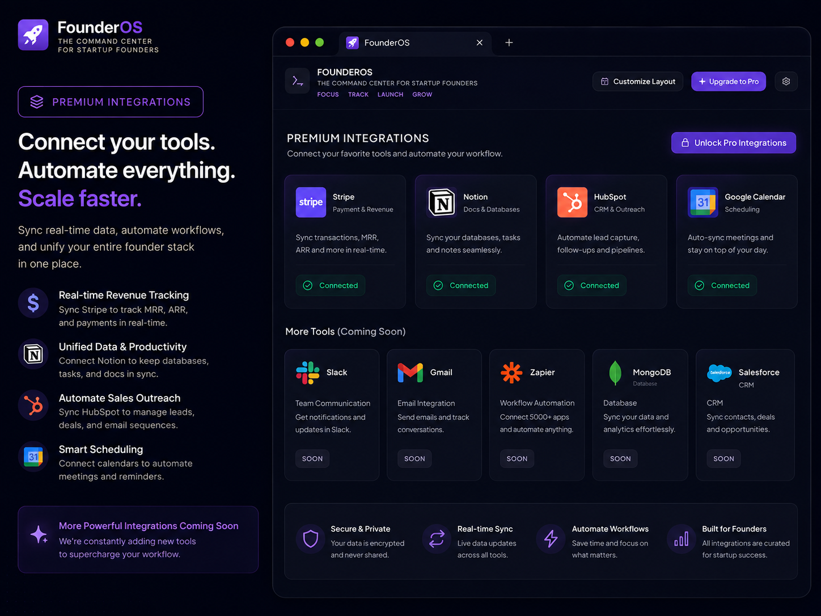Click the PREMIUM INTEGRATIONS badge on left panel
Image resolution: width=821 pixels, height=616 pixels.
coord(111,102)
